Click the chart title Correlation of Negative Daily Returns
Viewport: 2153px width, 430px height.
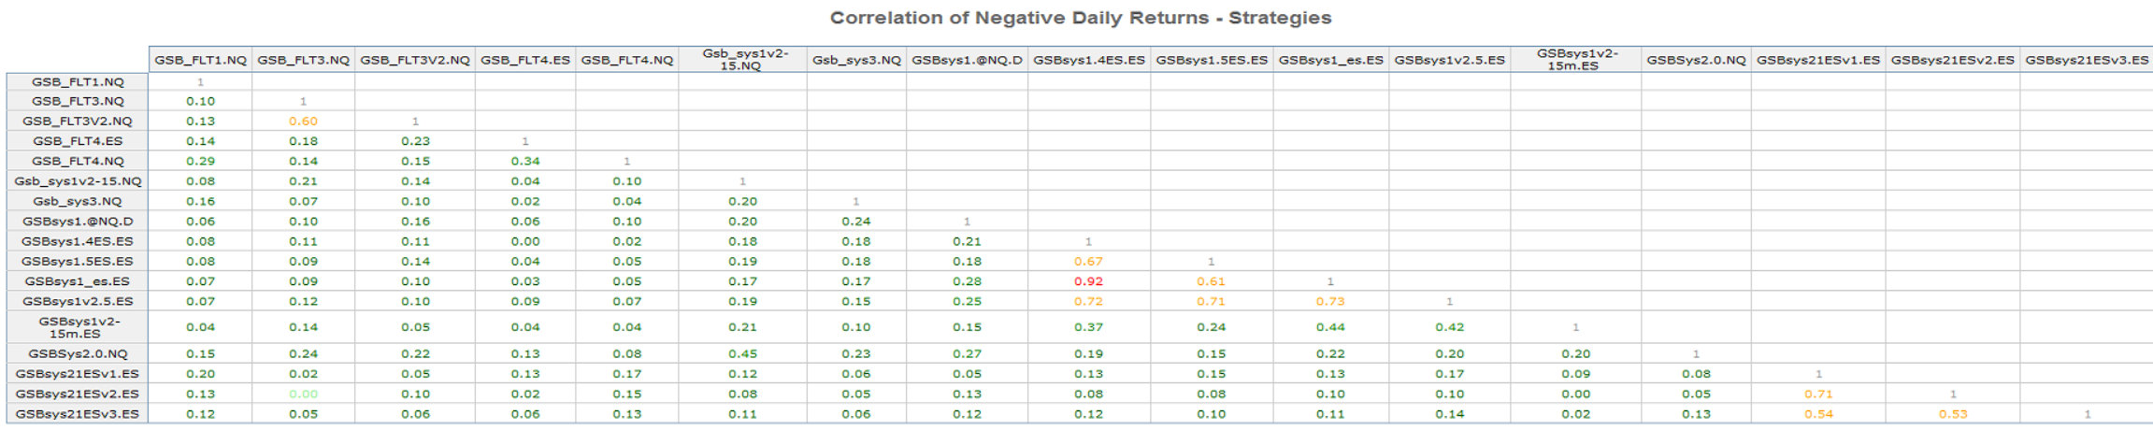click(1080, 18)
